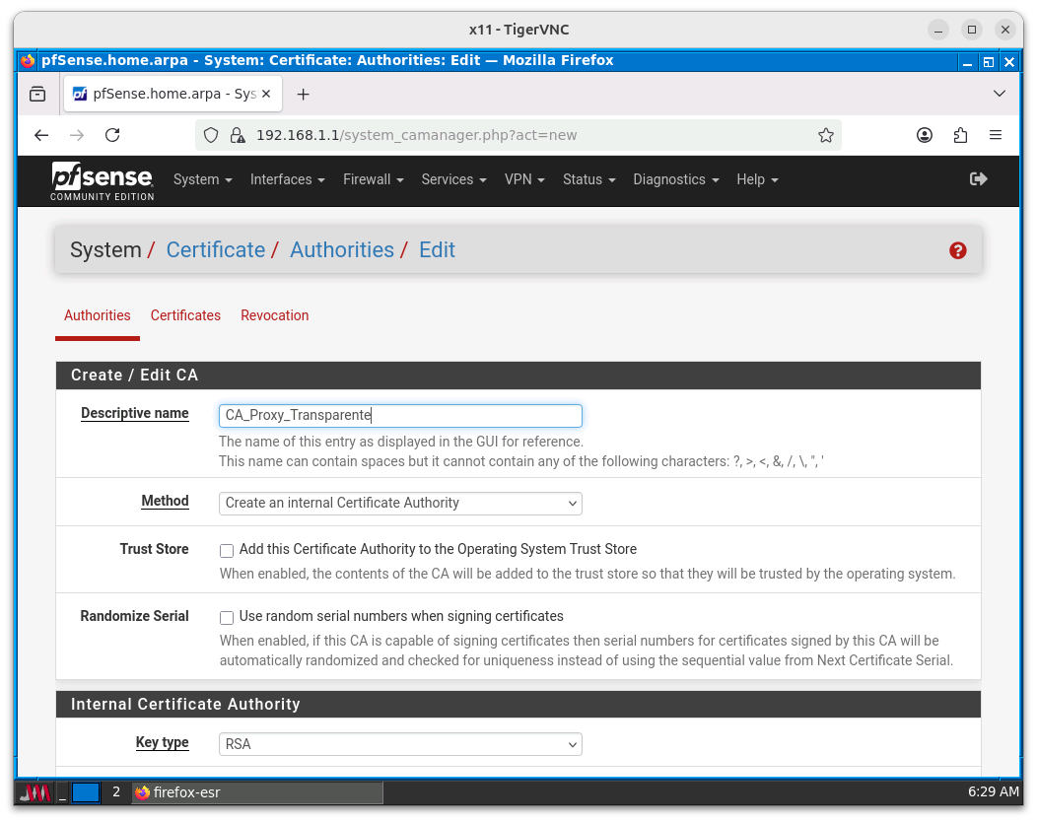Click the Authorities breadcrumb link
Viewport: 1037px width, 822px height.
pyautogui.click(x=341, y=250)
